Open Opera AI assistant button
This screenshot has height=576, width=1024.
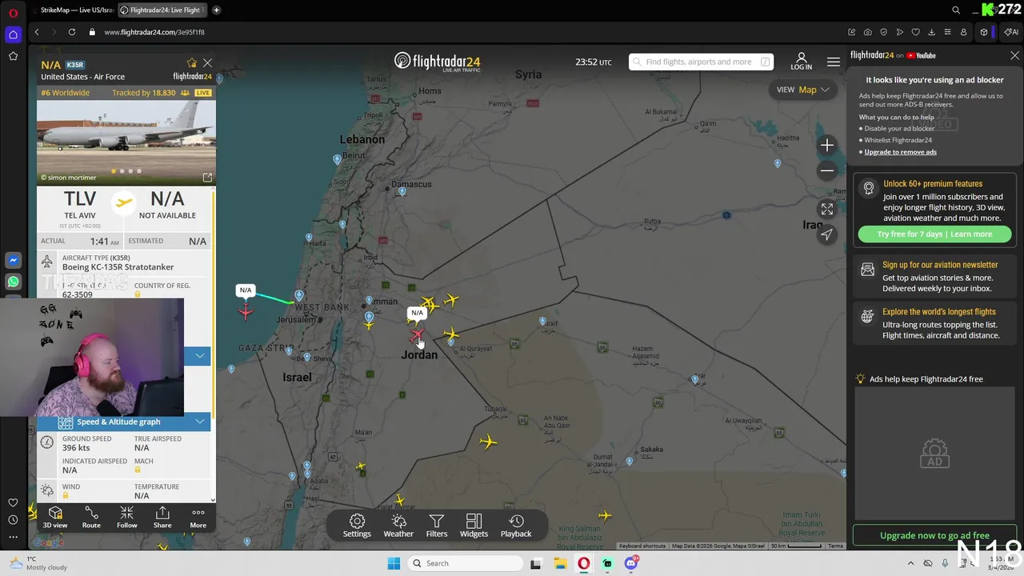pos(1012,32)
